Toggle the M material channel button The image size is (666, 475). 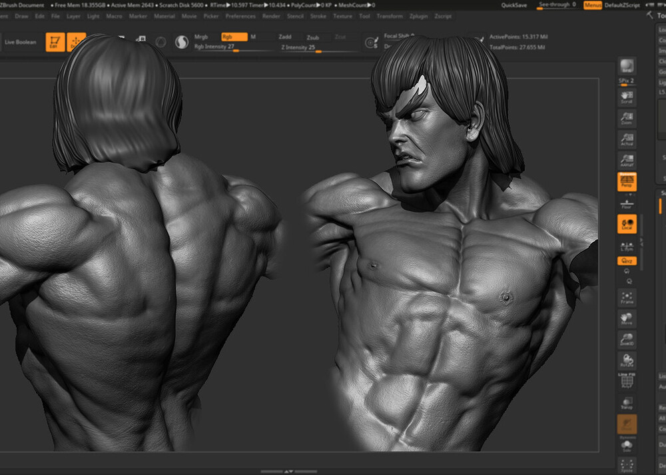point(253,37)
